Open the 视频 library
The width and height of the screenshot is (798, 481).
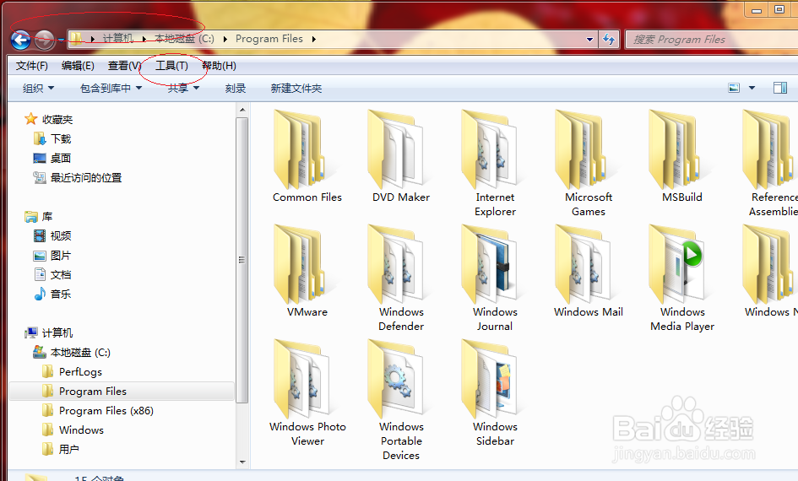click(61, 236)
